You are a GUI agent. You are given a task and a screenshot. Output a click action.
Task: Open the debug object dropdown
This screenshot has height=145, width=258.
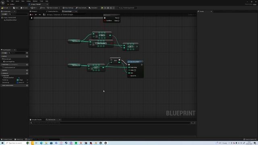[127, 8]
